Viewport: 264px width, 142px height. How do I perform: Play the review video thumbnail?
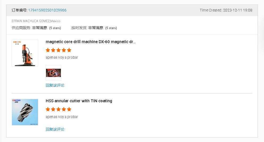tap(53, 73)
